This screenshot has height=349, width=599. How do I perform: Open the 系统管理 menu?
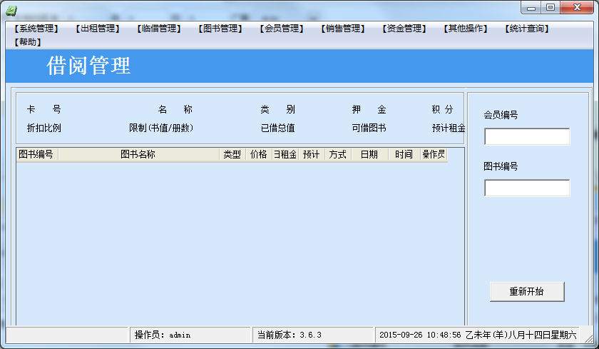click(x=36, y=29)
